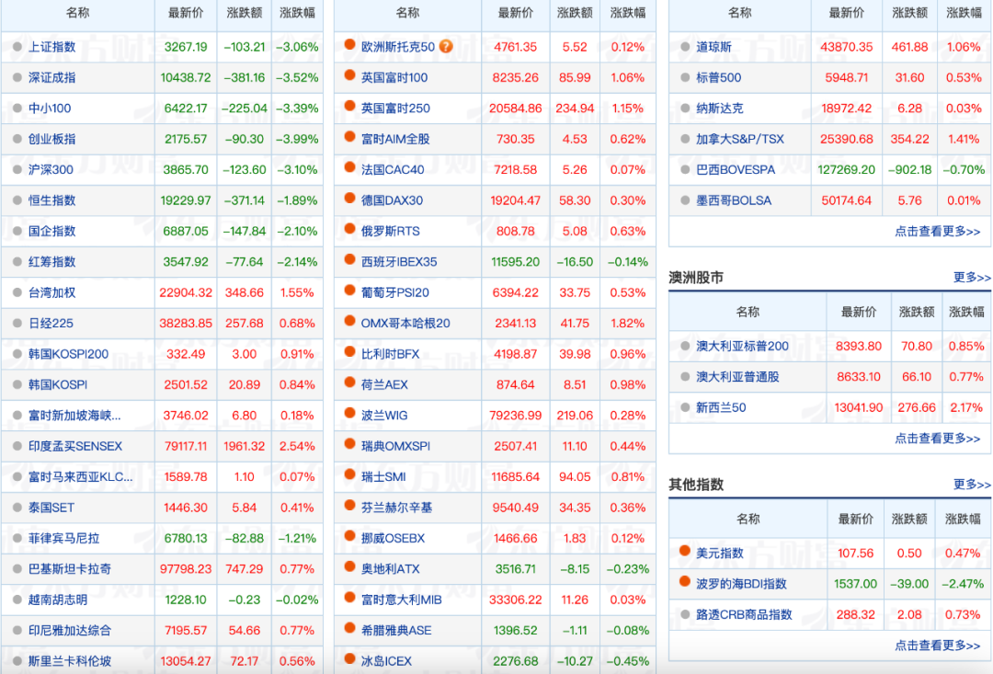Click the gray status dot beside 上证指数

[x=17, y=47]
